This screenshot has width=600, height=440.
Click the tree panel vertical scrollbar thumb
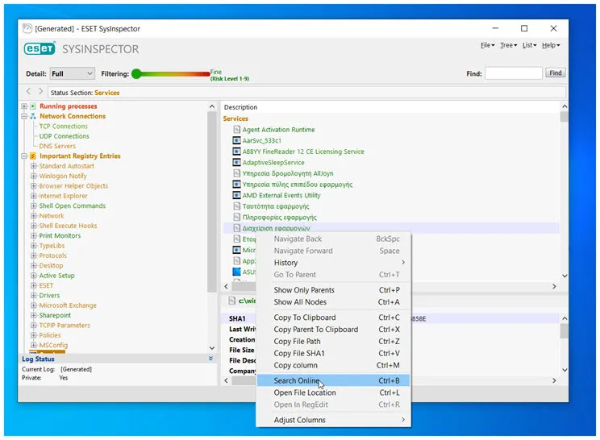(211, 201)
